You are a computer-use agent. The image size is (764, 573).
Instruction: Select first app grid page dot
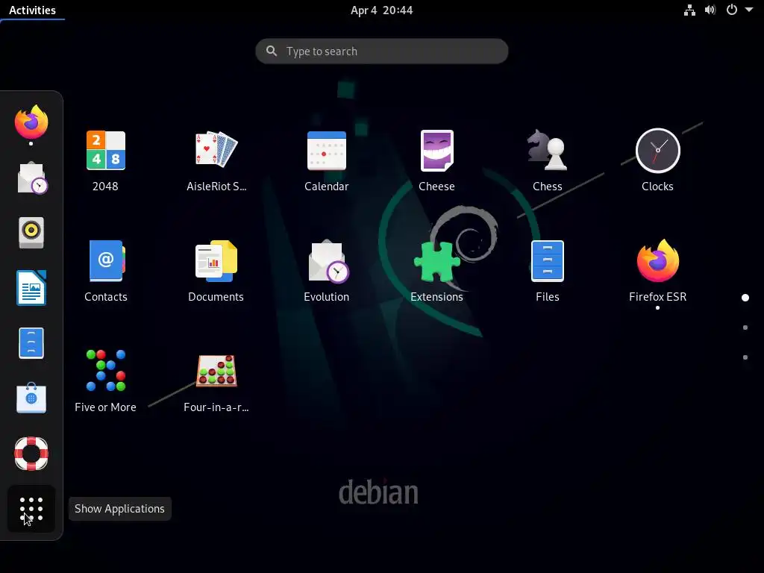[x=745, y=298]
